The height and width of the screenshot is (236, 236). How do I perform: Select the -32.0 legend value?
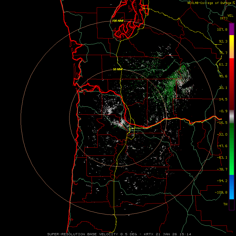[x=222, y=135]
